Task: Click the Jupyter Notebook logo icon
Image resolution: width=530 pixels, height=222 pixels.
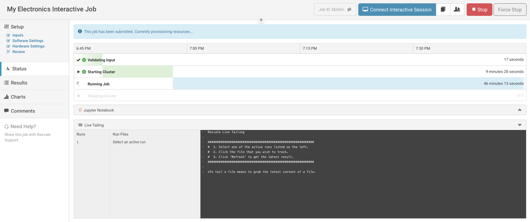Action: point(80,110)
